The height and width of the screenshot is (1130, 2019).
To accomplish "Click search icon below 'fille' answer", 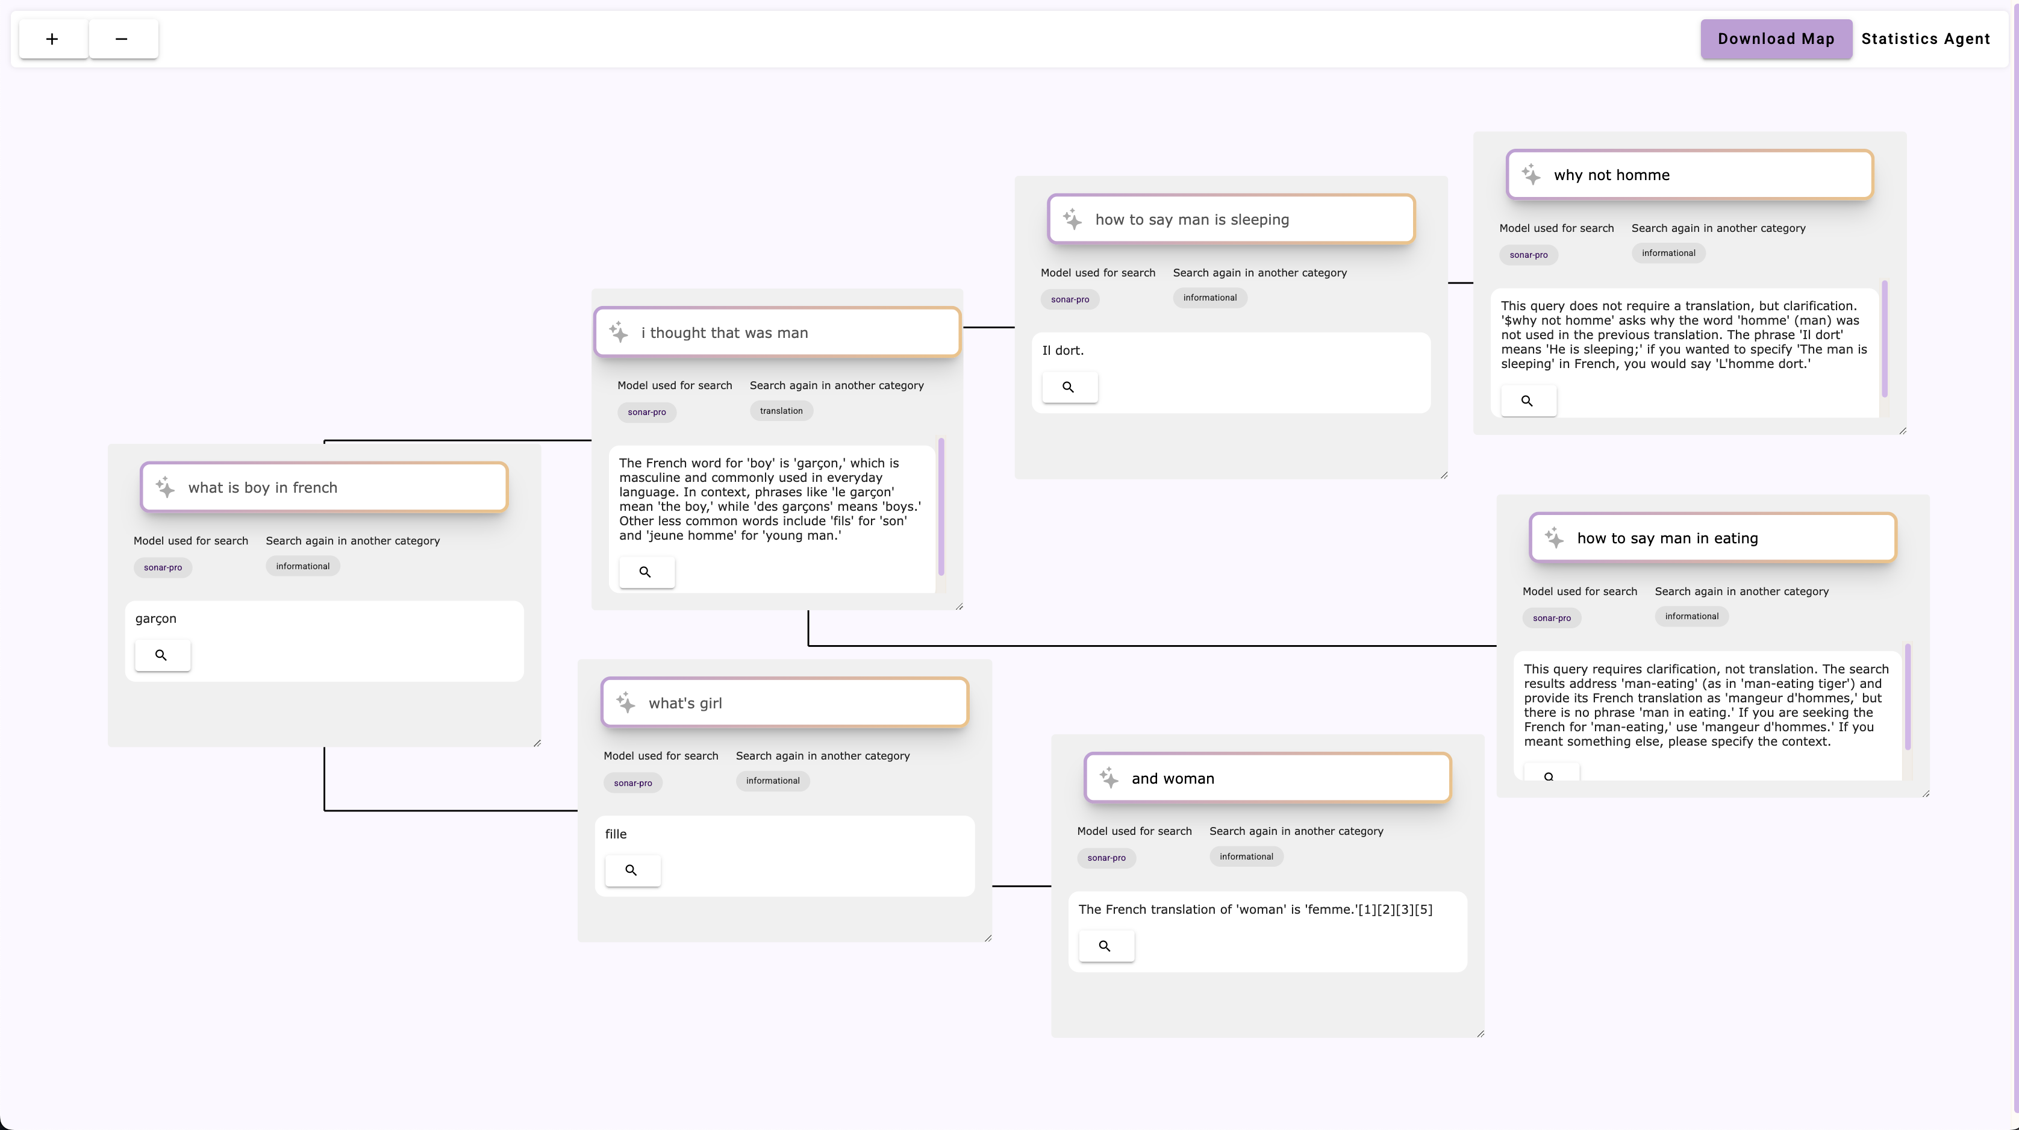I will coord(632,870).
